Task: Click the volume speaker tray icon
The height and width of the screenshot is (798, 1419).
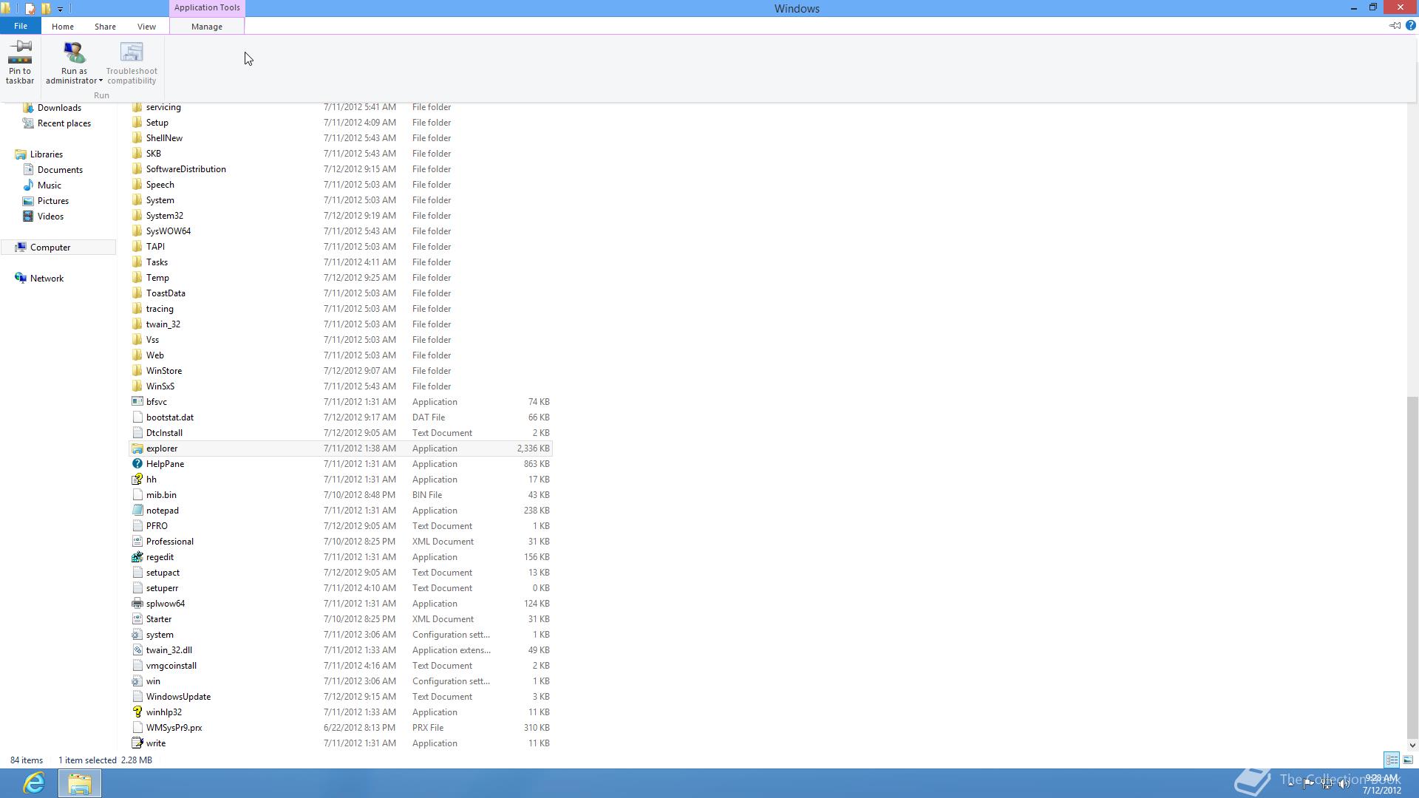Action: pyautogui.click(x=1344, y=784)
